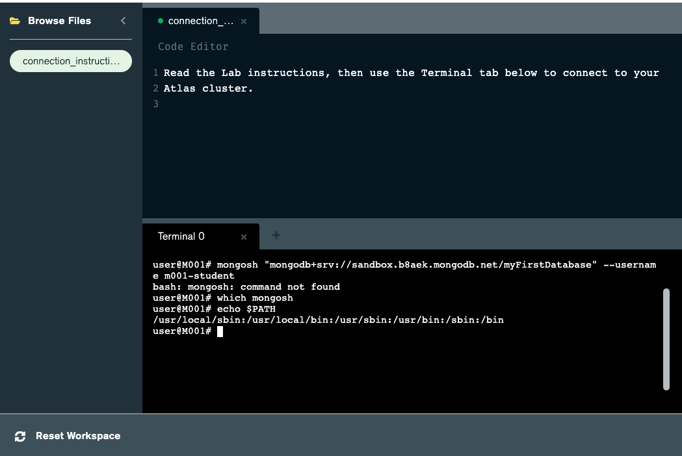Close the Terminal 0 tab
The height and width of the screenshot is (456, 682).
pyautogui.click(x=244, y=237)
